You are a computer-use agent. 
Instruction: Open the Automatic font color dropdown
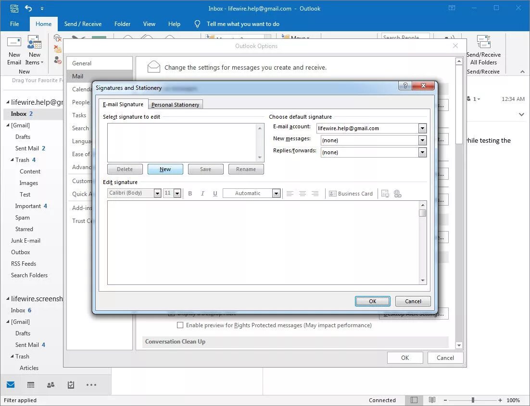point(276,193)
